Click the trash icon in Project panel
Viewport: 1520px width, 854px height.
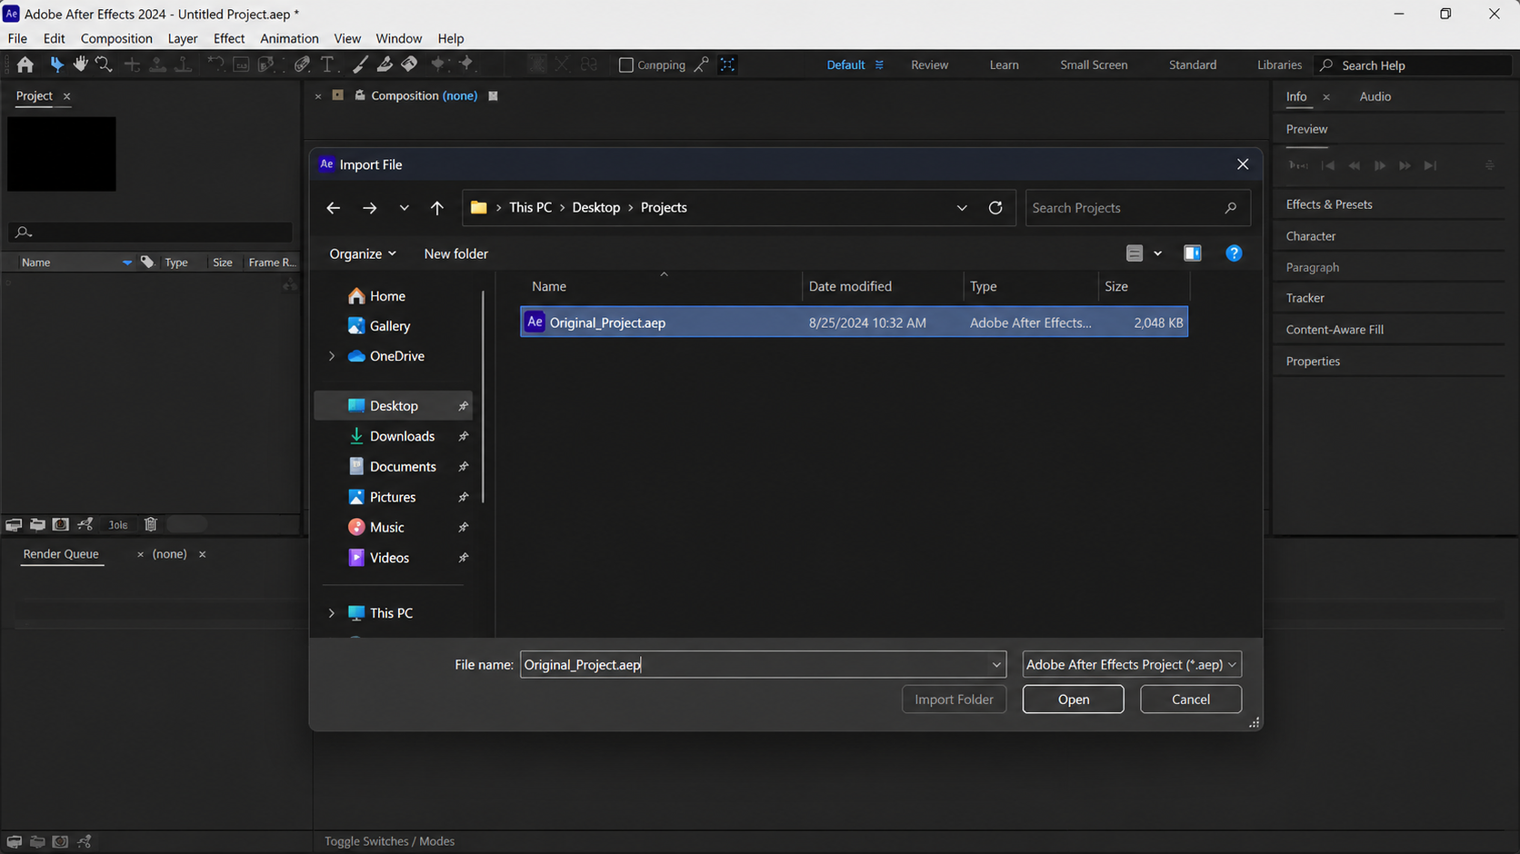click(x=151, y=524)
